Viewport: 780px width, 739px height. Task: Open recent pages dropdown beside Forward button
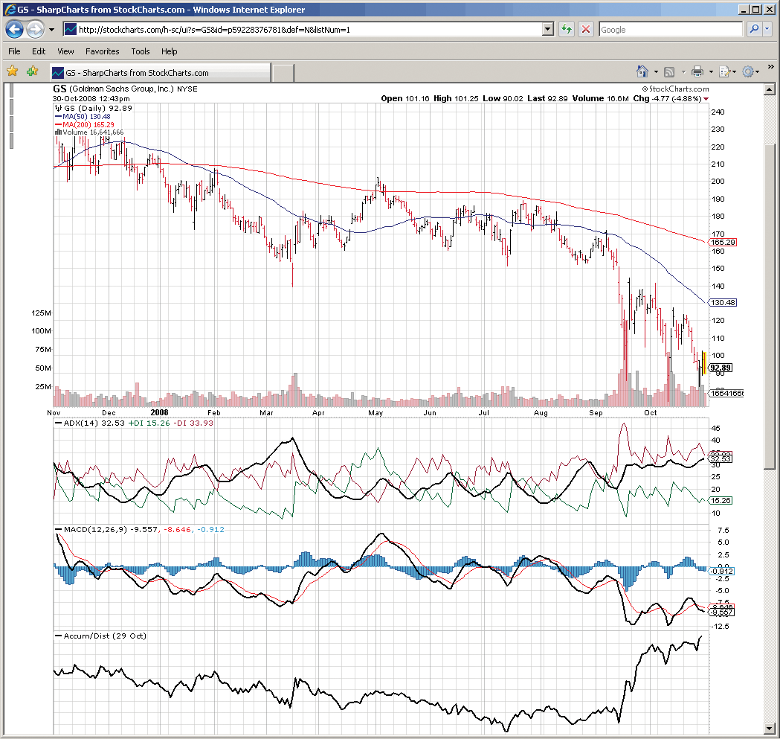coord(51,30)
